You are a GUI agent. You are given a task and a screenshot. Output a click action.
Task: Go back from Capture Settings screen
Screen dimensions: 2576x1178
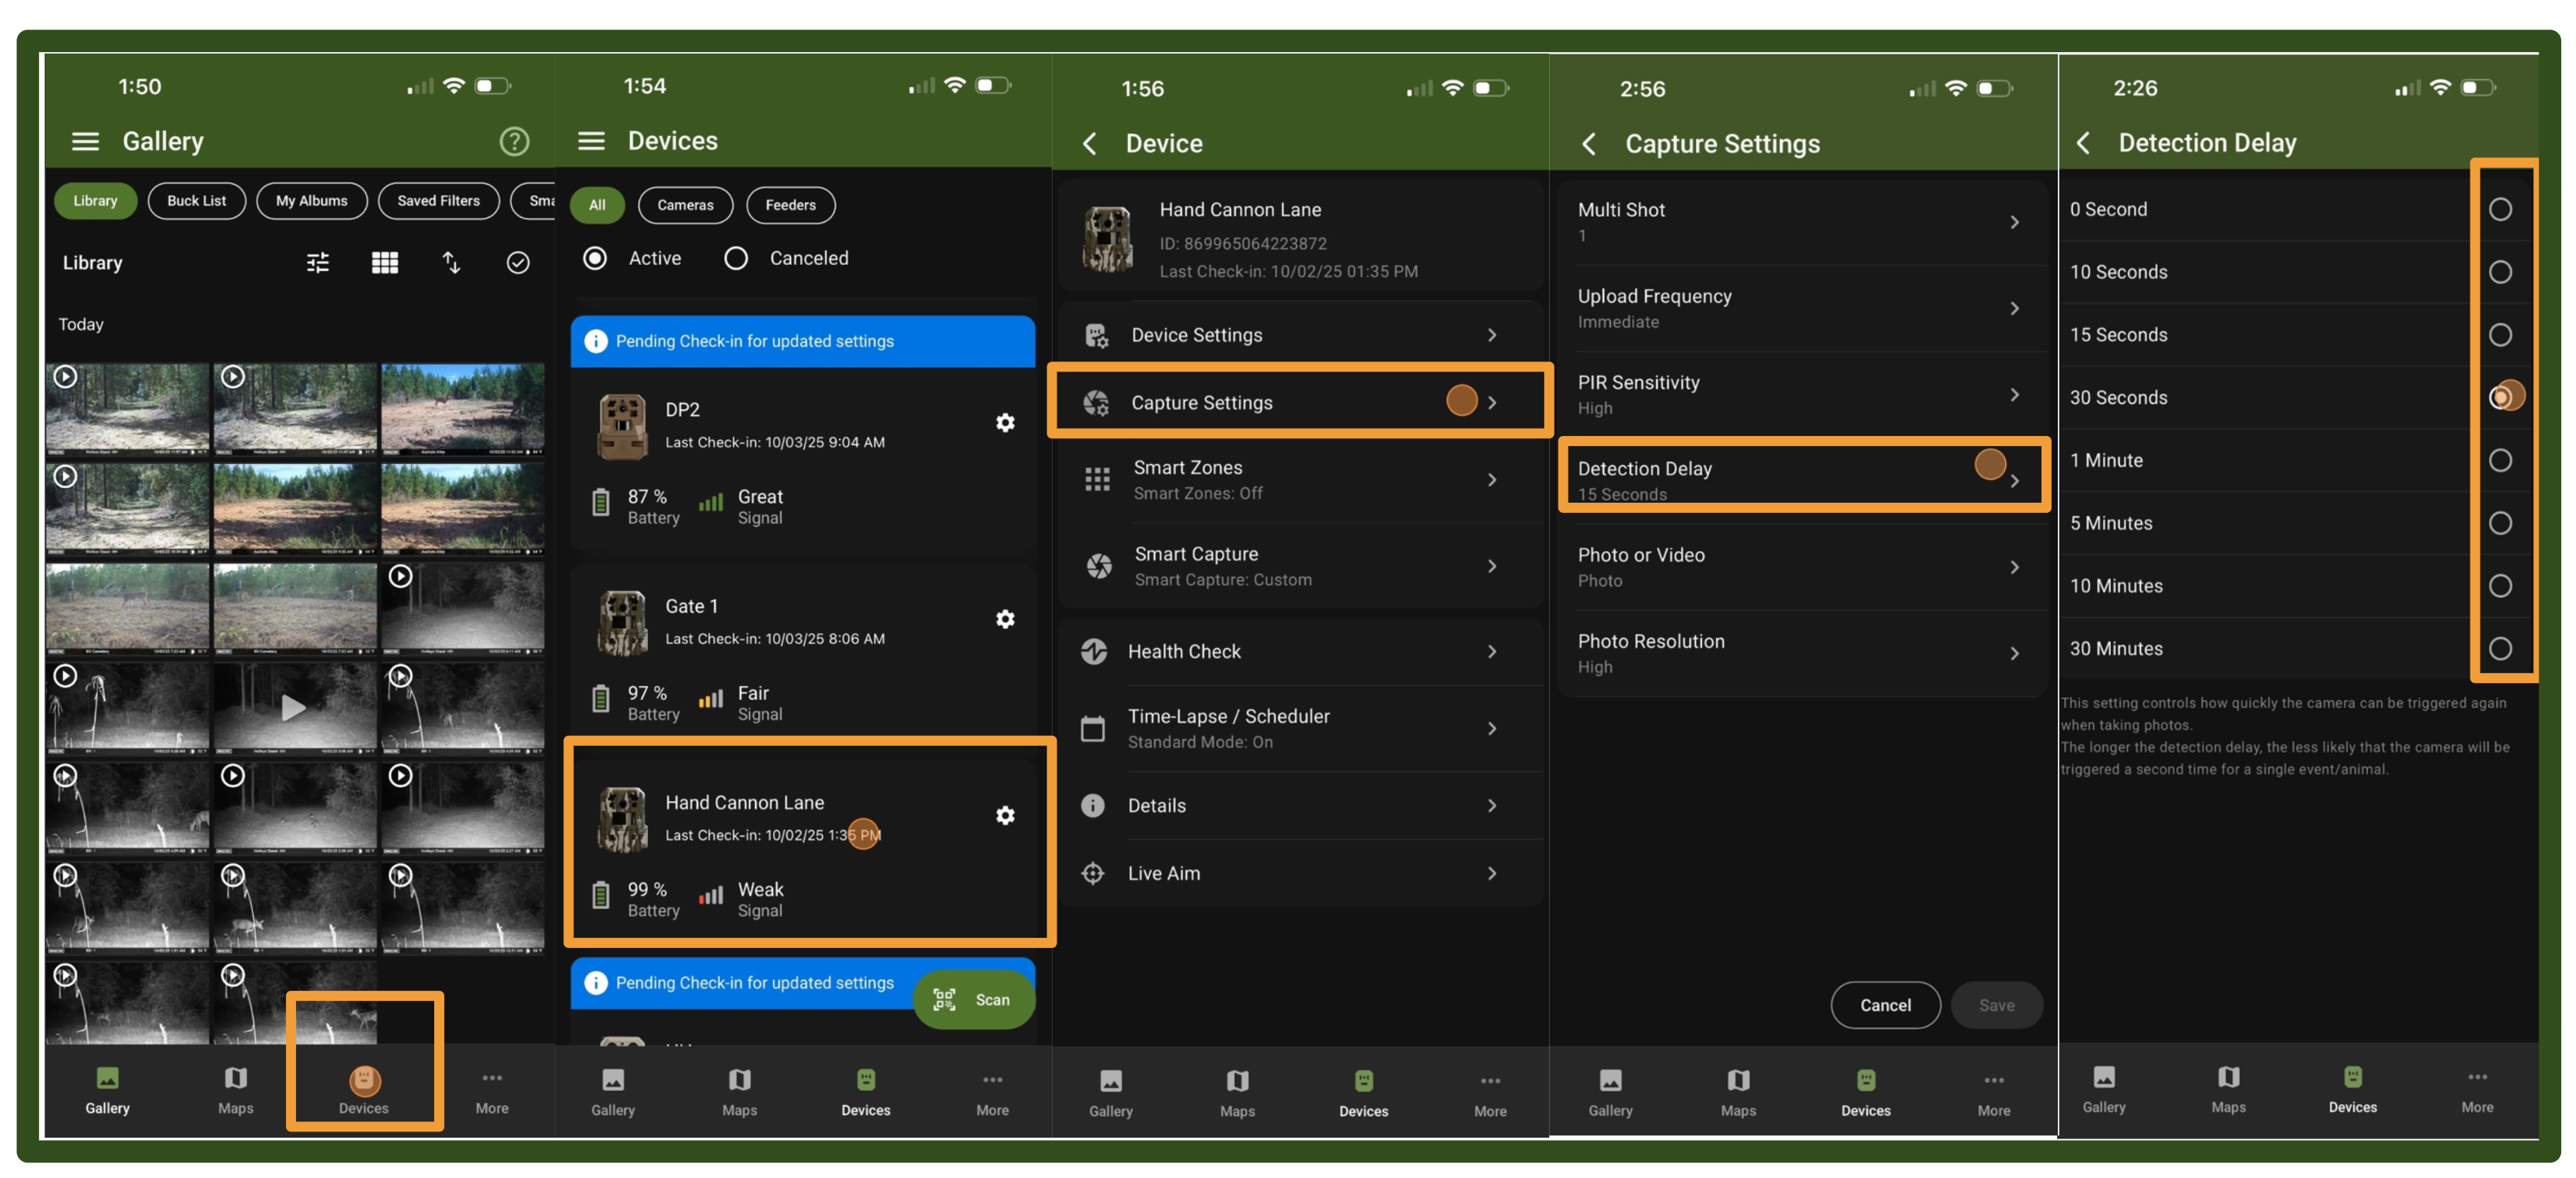[x=1589, y=144]
